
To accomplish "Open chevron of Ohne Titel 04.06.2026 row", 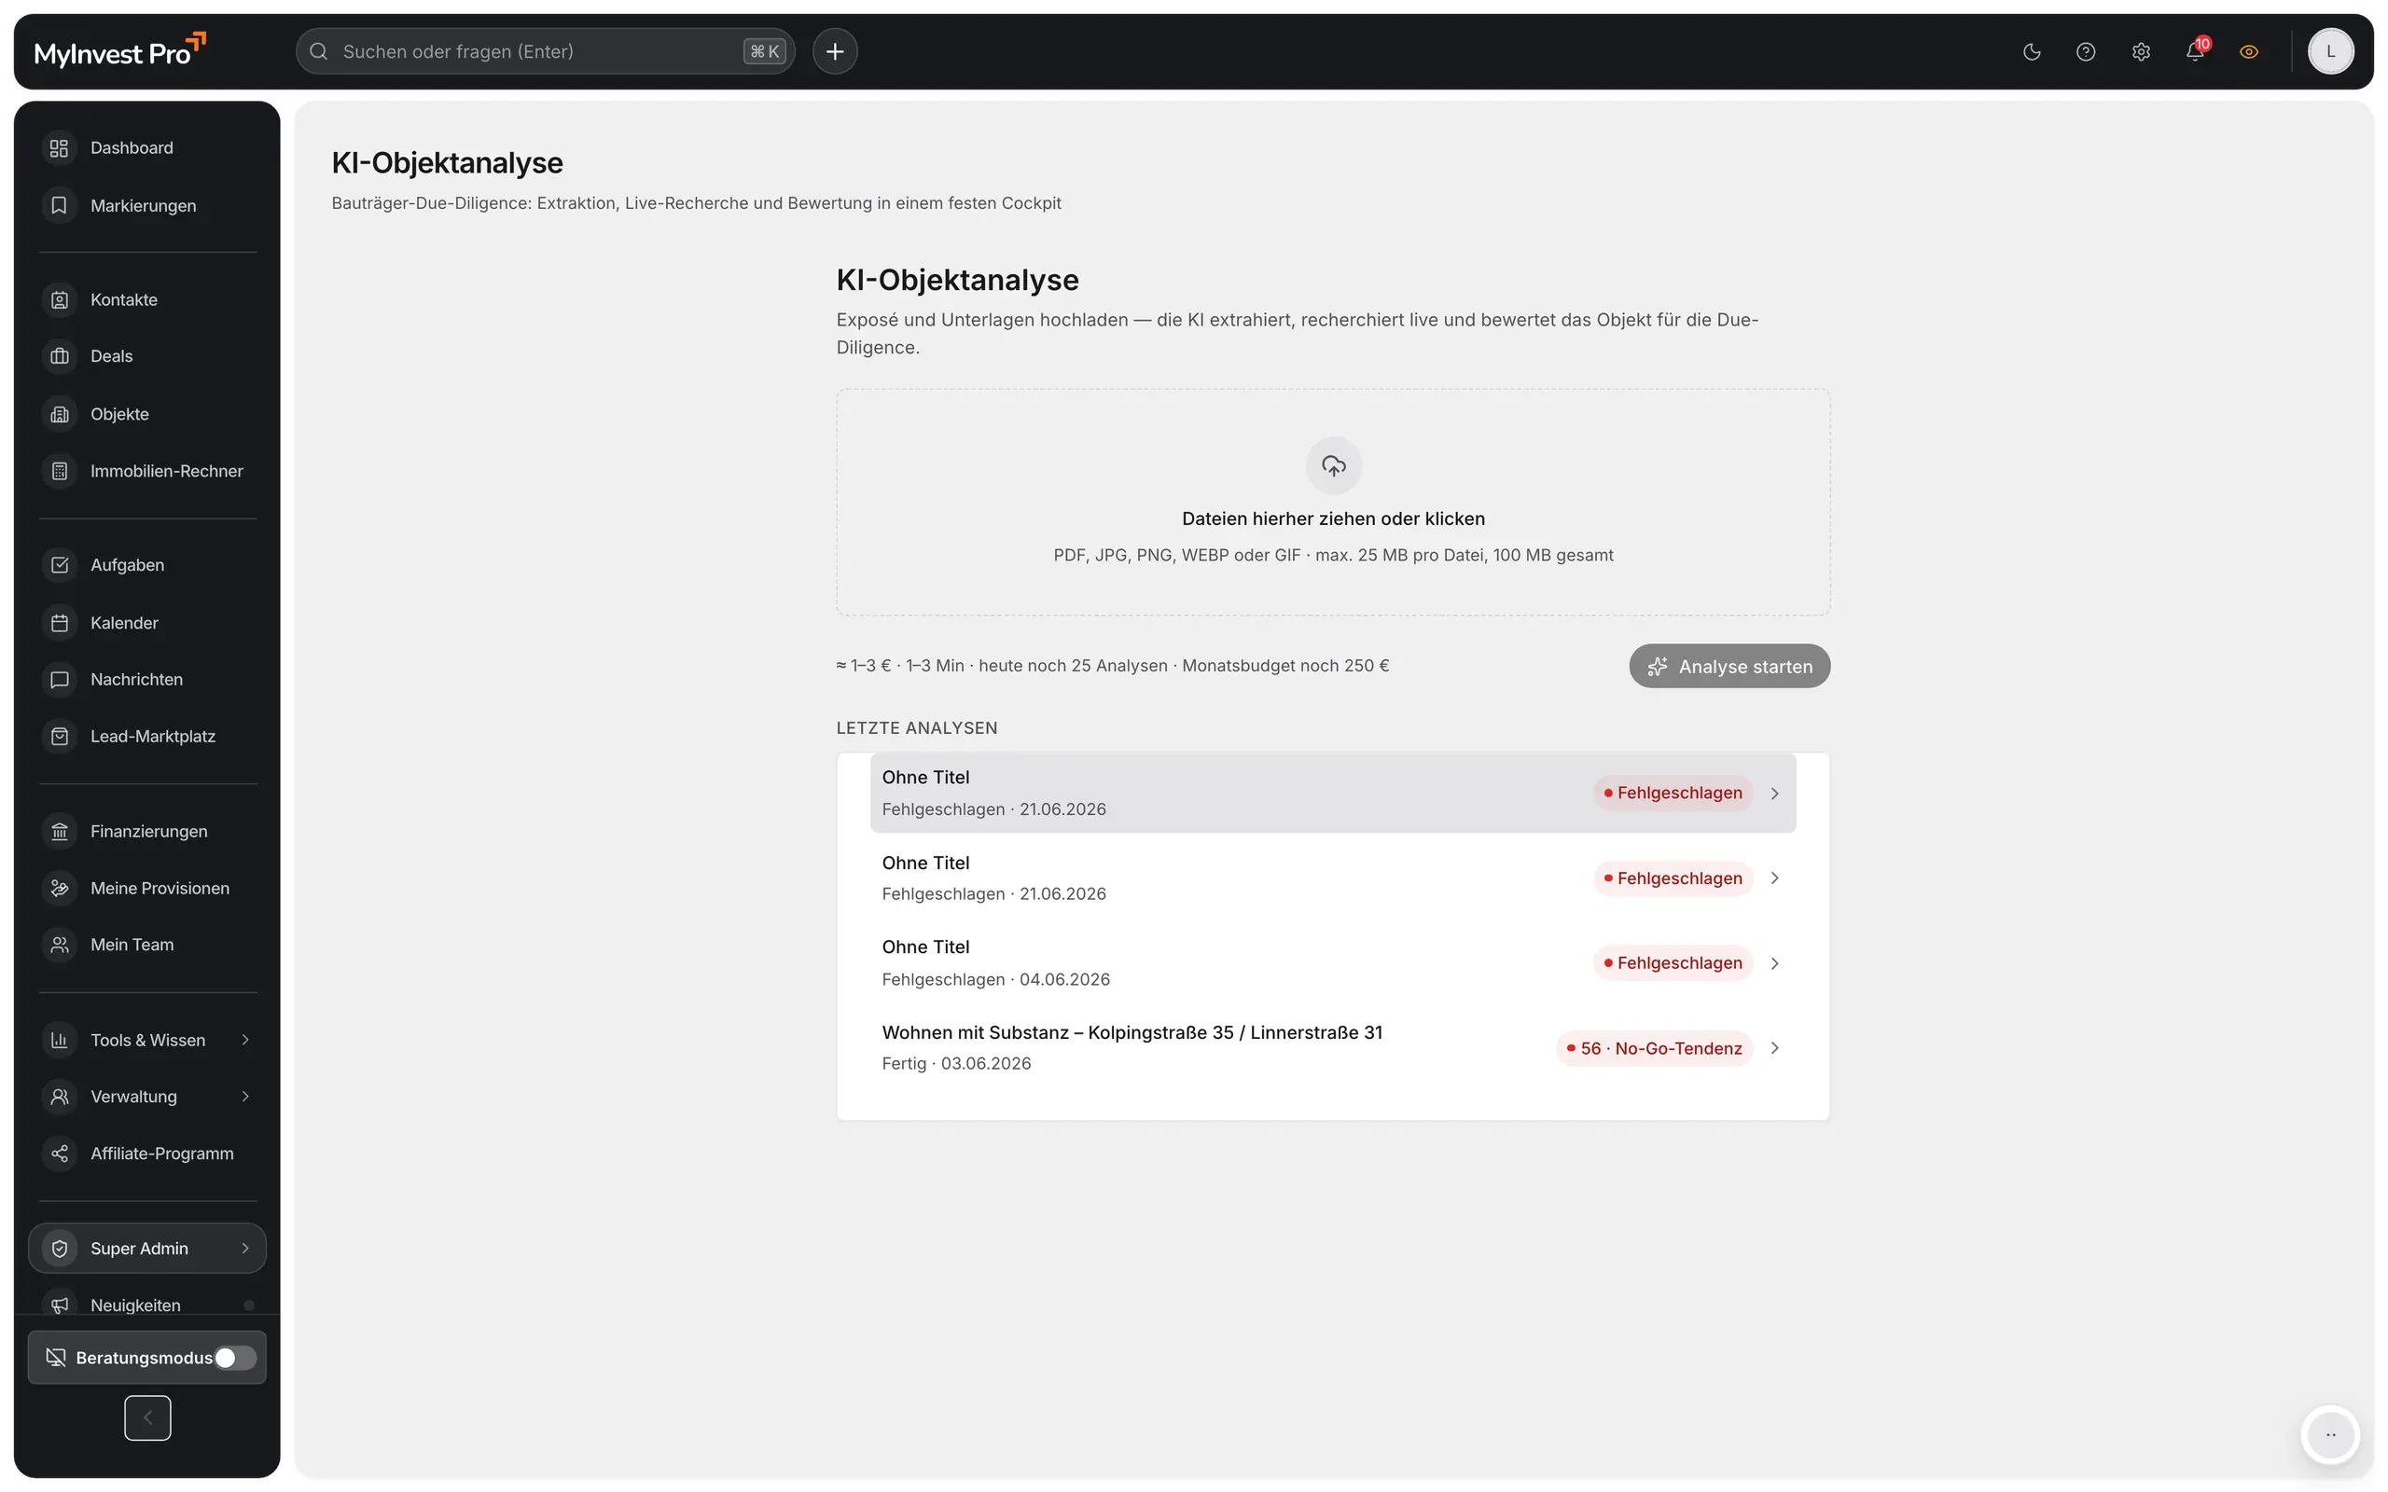I will [x=1774, y=963].
